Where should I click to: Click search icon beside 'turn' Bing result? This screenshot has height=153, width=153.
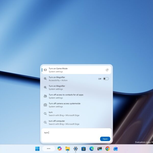pos(45,113)
